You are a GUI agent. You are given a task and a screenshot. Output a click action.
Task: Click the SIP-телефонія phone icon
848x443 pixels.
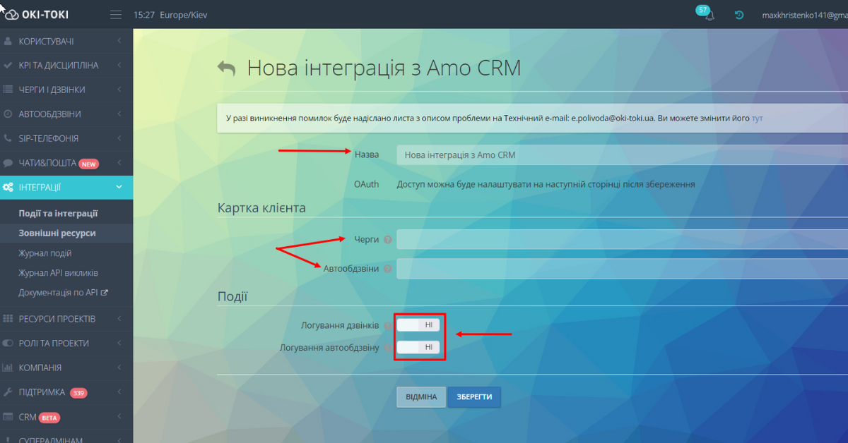click(8, 138)
